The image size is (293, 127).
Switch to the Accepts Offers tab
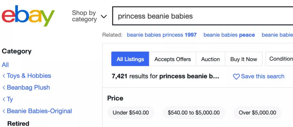(x=173, y=59)
